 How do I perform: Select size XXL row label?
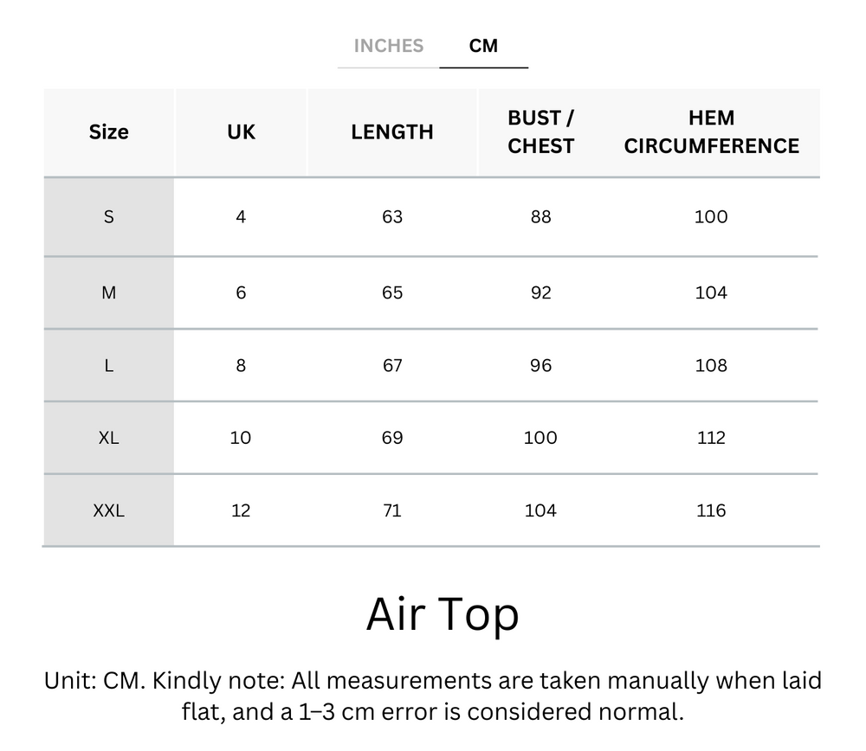tap(109, 510)
